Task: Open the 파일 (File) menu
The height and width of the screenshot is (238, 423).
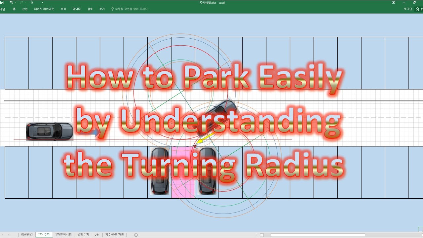Action: point(2,9)
